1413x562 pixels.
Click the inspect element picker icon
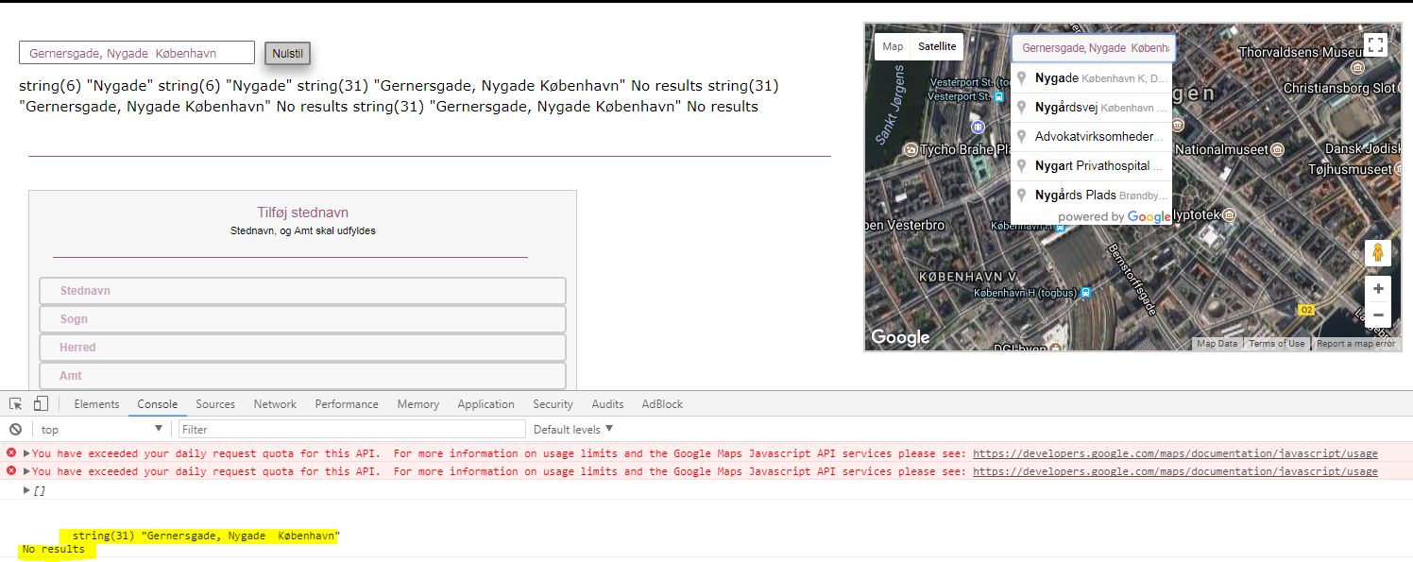[x=16, y=404]
